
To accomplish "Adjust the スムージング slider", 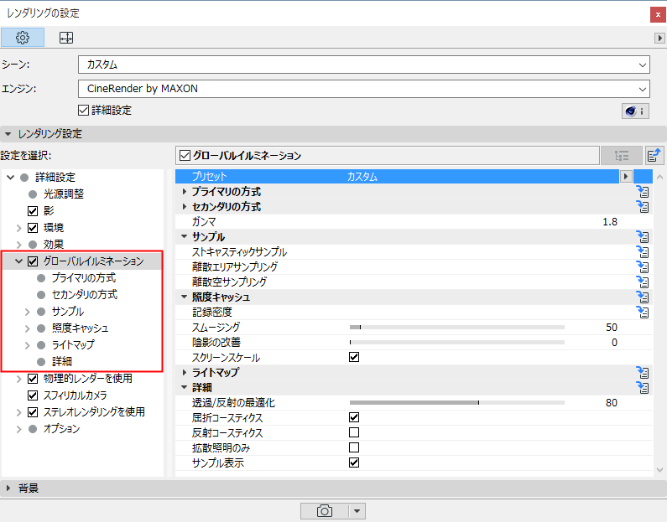I will [x=457, y=327].
